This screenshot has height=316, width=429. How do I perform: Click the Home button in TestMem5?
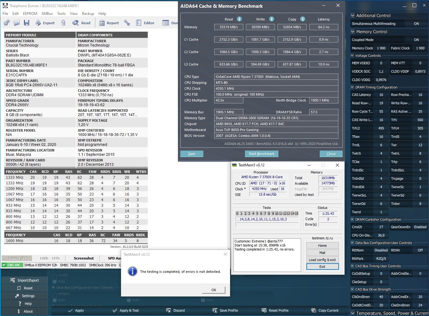click(x=322, y=246)
